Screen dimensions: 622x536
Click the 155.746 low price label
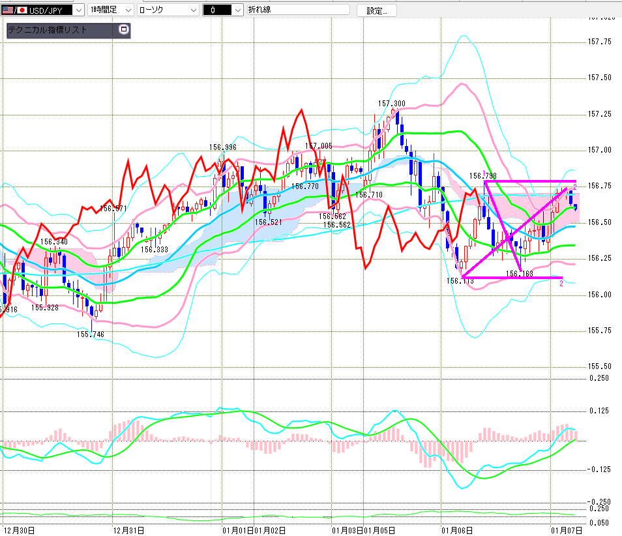click(x=90, y=335)
